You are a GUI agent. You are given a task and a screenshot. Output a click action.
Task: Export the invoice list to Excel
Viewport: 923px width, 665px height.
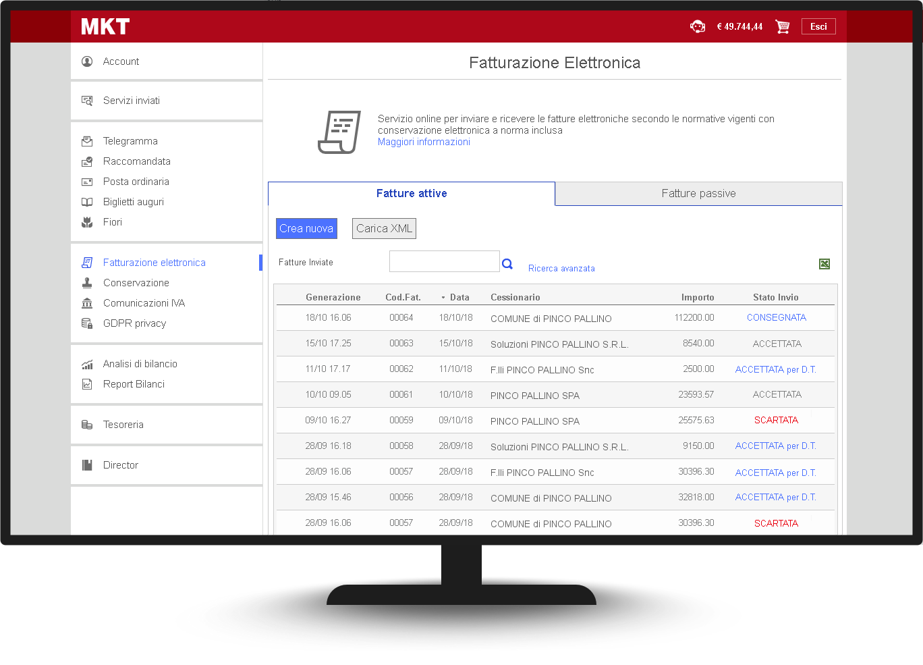[824, 264]
